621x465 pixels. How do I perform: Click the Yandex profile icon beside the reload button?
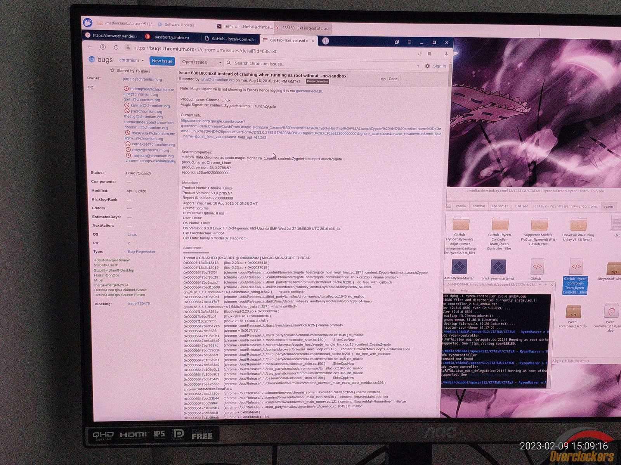pyautogui.click(x=103, y=47)
